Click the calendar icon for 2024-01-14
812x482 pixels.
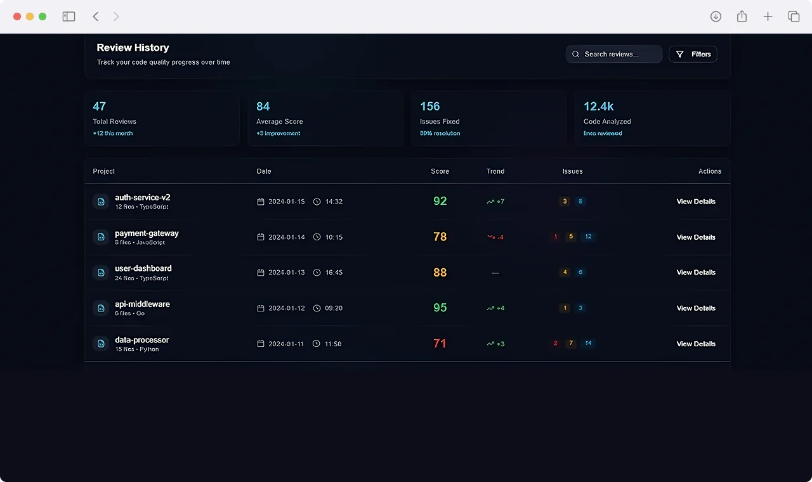tap(260, 237)
